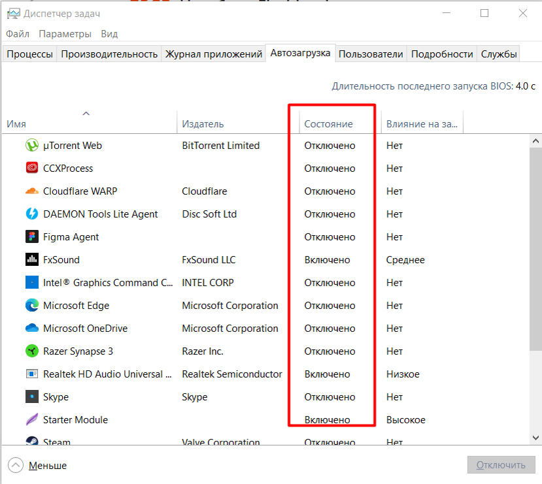Click the Realtek HD Audio icon
The width and height of the screenshot is (542, 484).
point(32,374)
